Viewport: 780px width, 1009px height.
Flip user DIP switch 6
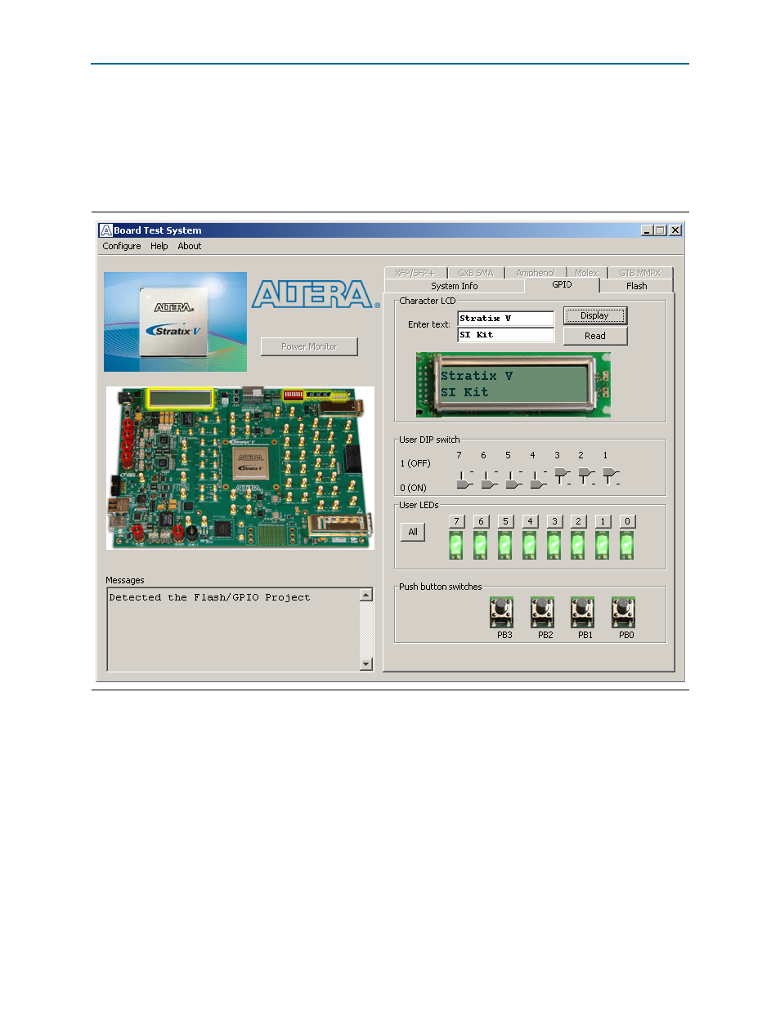[489, 479]
